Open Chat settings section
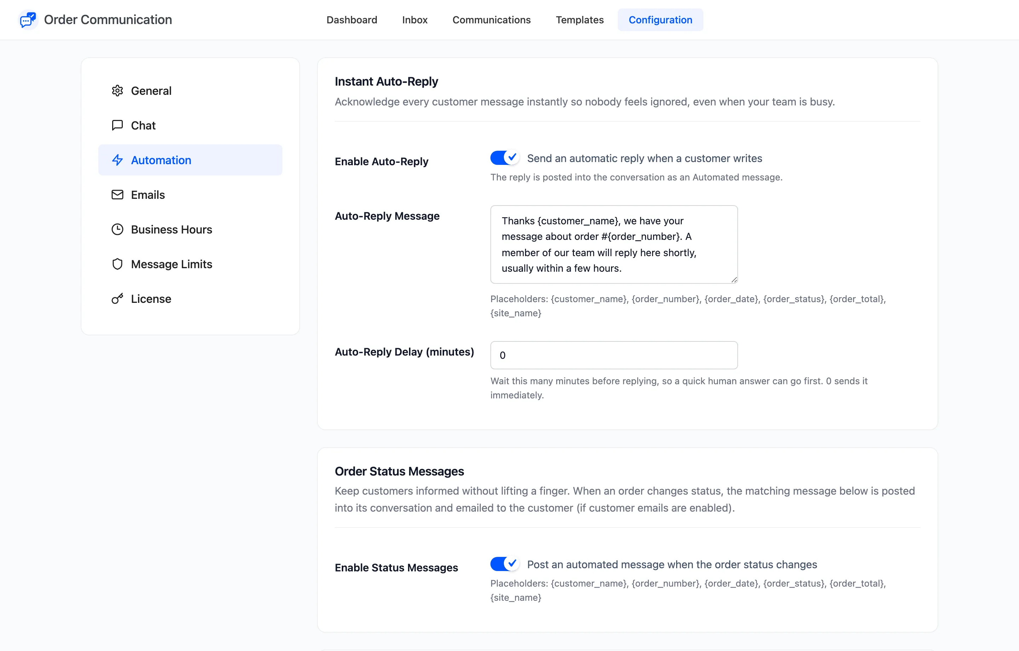Viewport: 1019px width, 651px height. (x=190, y=125)
